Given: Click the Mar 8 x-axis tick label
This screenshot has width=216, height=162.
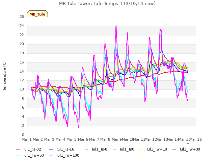Looking at the screenshot, I should coord(105,139).
